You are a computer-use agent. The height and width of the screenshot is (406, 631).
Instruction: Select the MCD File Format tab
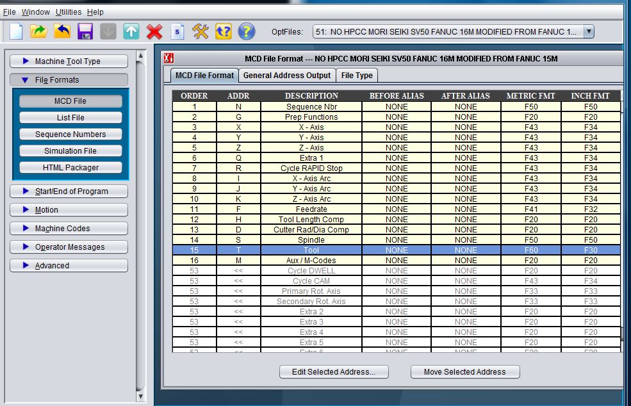click(204, 76)
